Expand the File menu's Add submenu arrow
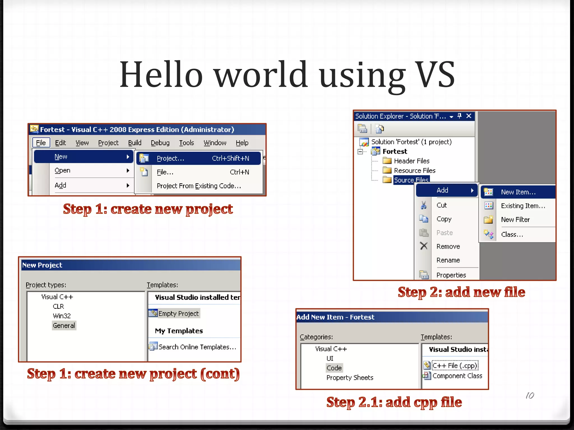This screenshot has width=574, height=430. click(x=128, y=185)
